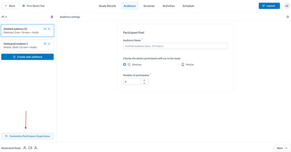Image resolution: width=291 pixels, height=152 pixels.
Task: Increase number of participants with up arrow
Action: point(144,80)
